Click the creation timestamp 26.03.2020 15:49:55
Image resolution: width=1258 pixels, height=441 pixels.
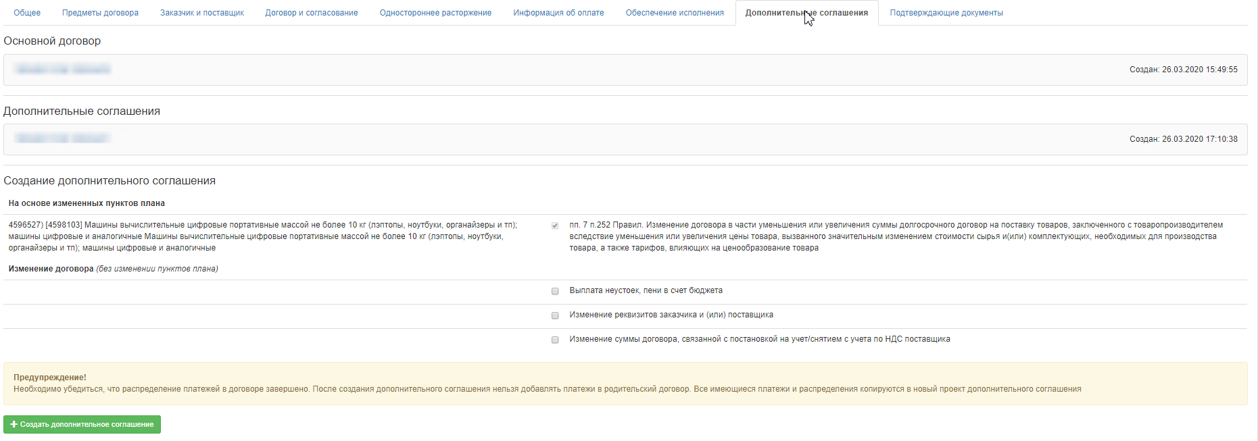tap(1183, 70)
